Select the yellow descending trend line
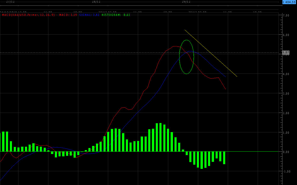Image resolution: width=297 pixels, height=185 pixels. pos(211,53)
